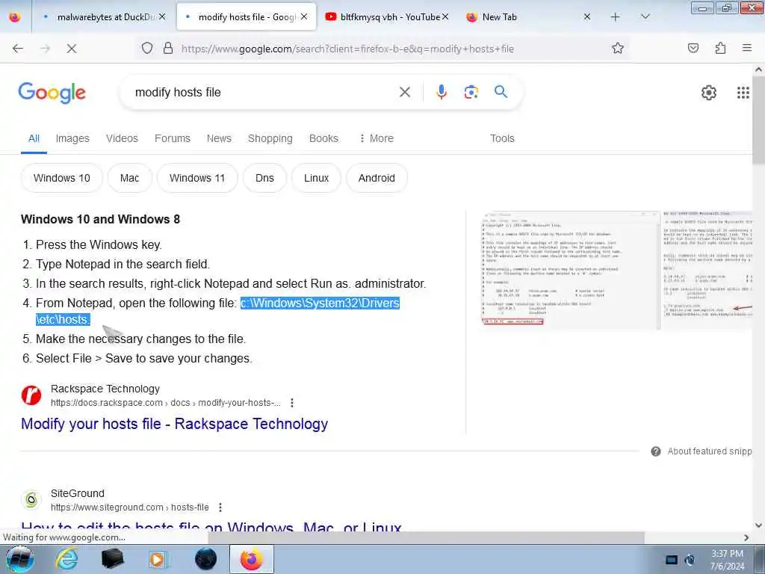Search by image with Google Lens
765x574 pixels.
pos(471,92)
